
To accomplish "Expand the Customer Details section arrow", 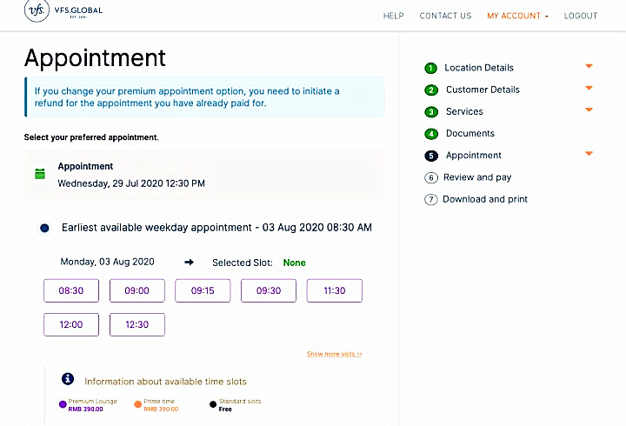I will point(589,88).
